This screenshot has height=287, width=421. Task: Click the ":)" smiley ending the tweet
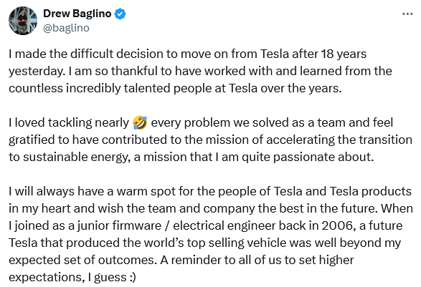click(133, 277)
